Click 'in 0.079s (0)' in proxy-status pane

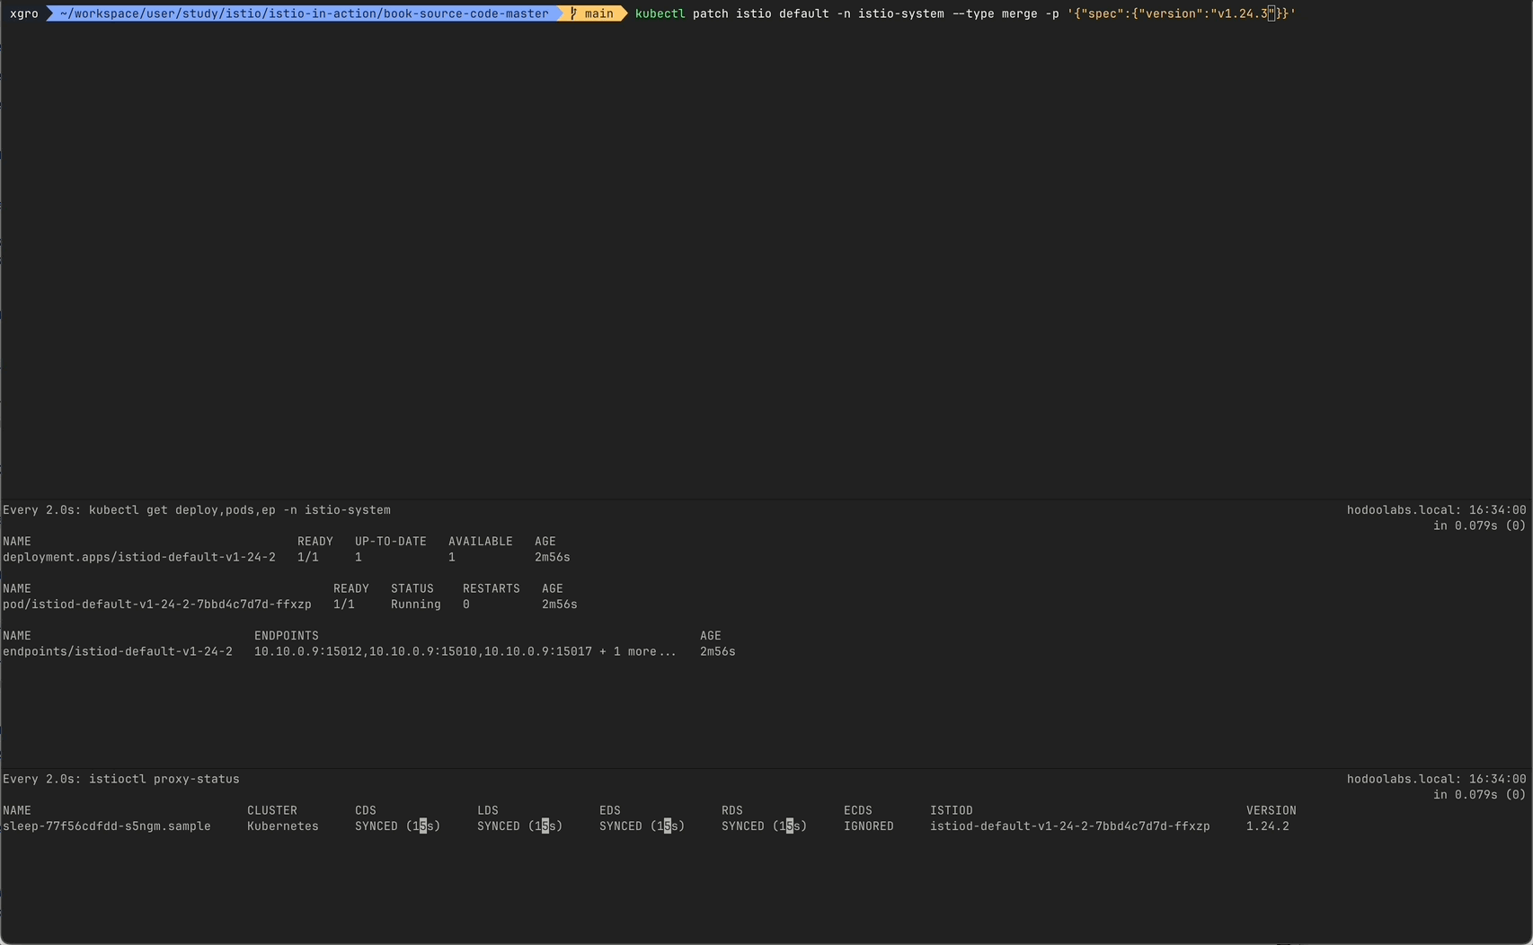click(1479, 795)
